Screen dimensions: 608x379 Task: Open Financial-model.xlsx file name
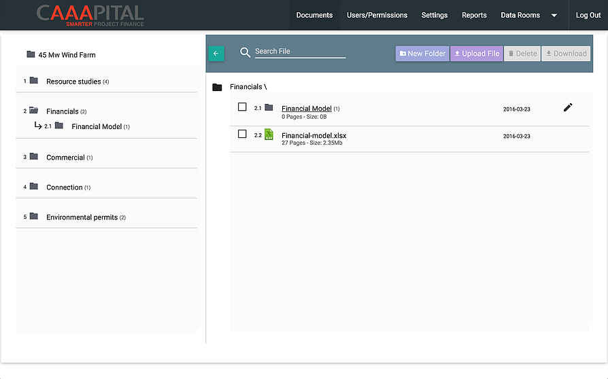tap(314, 135)
